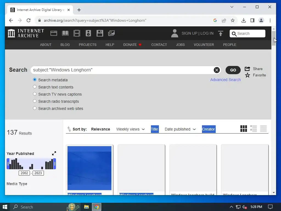Open the first blue Windows Longhorn thumbnail

click(89, 168)
